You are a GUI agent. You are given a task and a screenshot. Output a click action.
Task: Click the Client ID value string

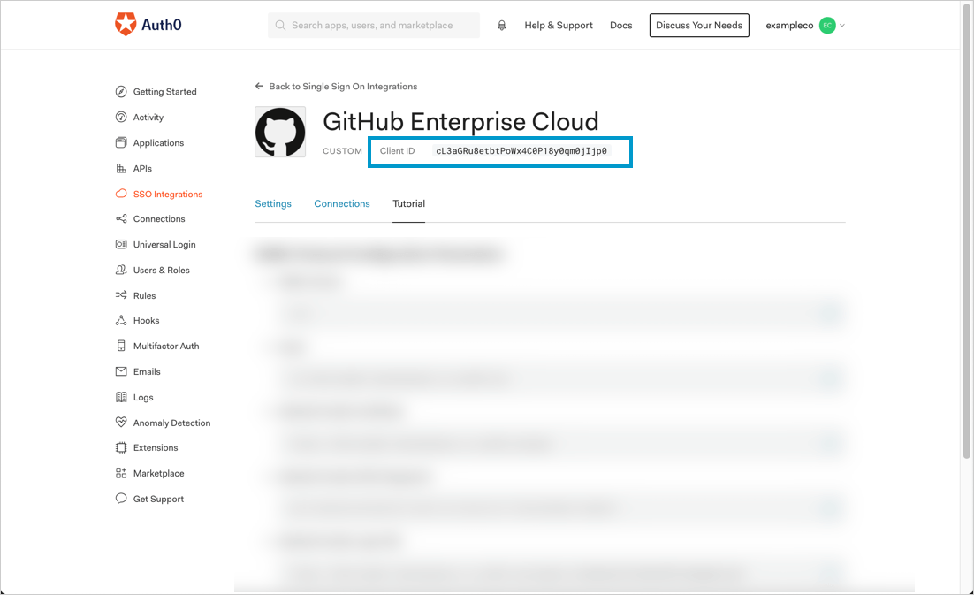click(x=521, y=151)
